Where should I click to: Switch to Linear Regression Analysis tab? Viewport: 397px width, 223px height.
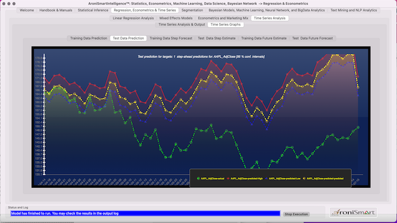[x=133, y=18]
